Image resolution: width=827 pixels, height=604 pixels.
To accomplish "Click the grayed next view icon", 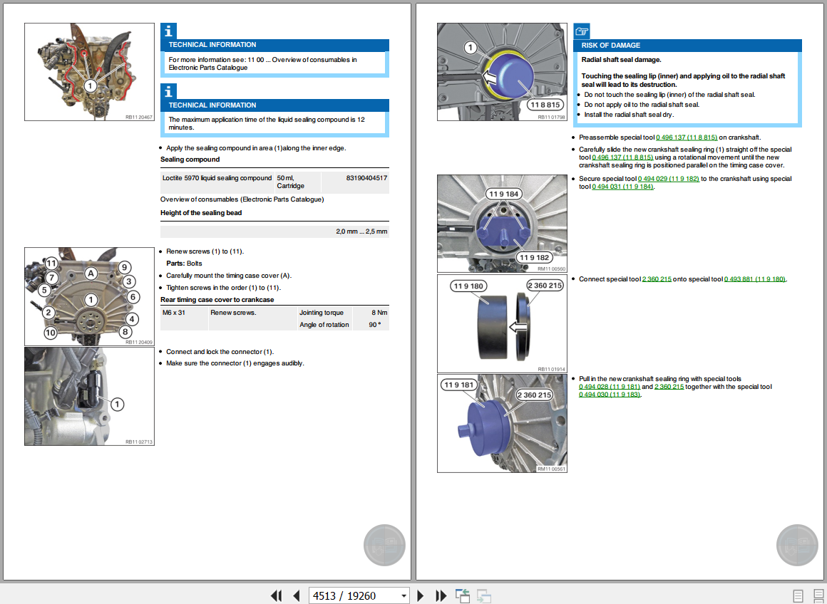I will click(x=483, y=595).
